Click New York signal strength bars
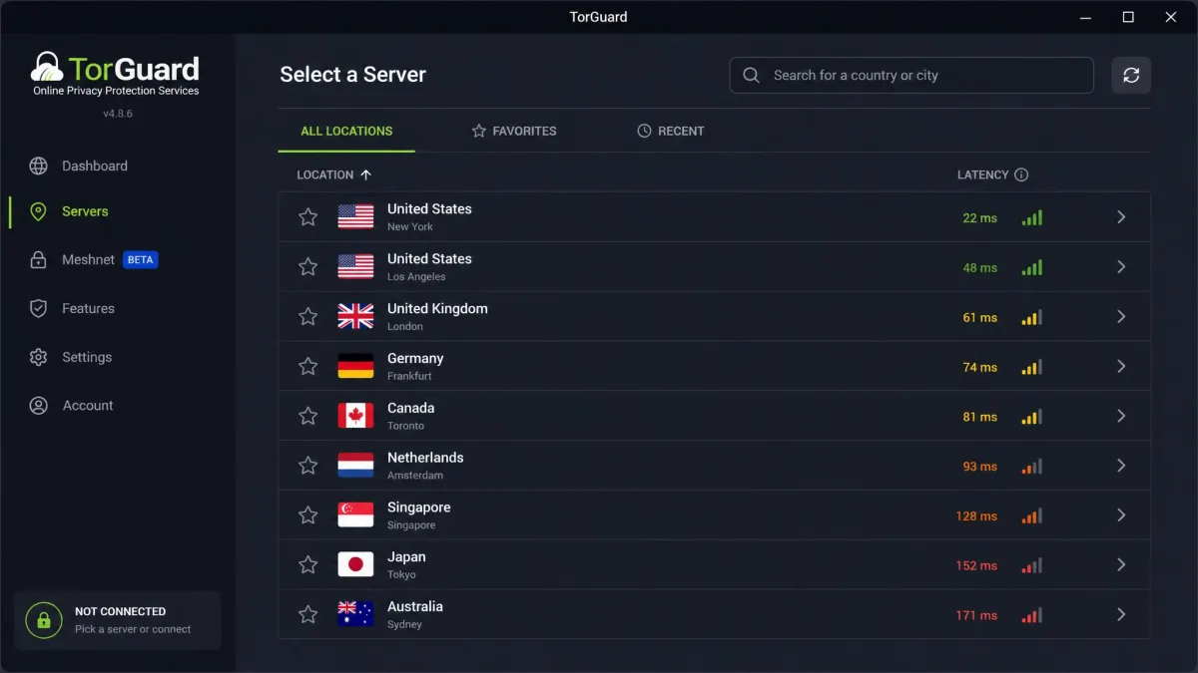This screenshot has width=1198, height=673. click(1031, 217)
